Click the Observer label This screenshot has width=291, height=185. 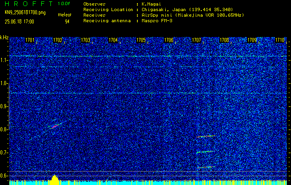pos(94,4)
